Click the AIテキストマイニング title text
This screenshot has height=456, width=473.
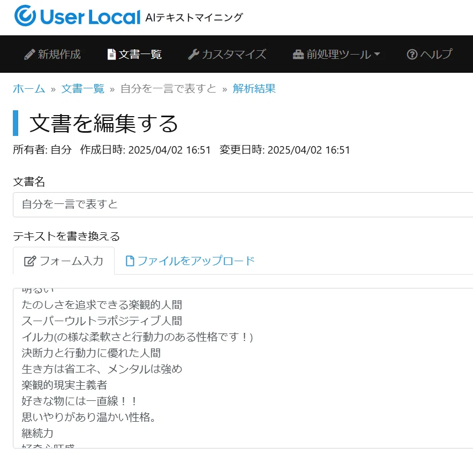194,18
